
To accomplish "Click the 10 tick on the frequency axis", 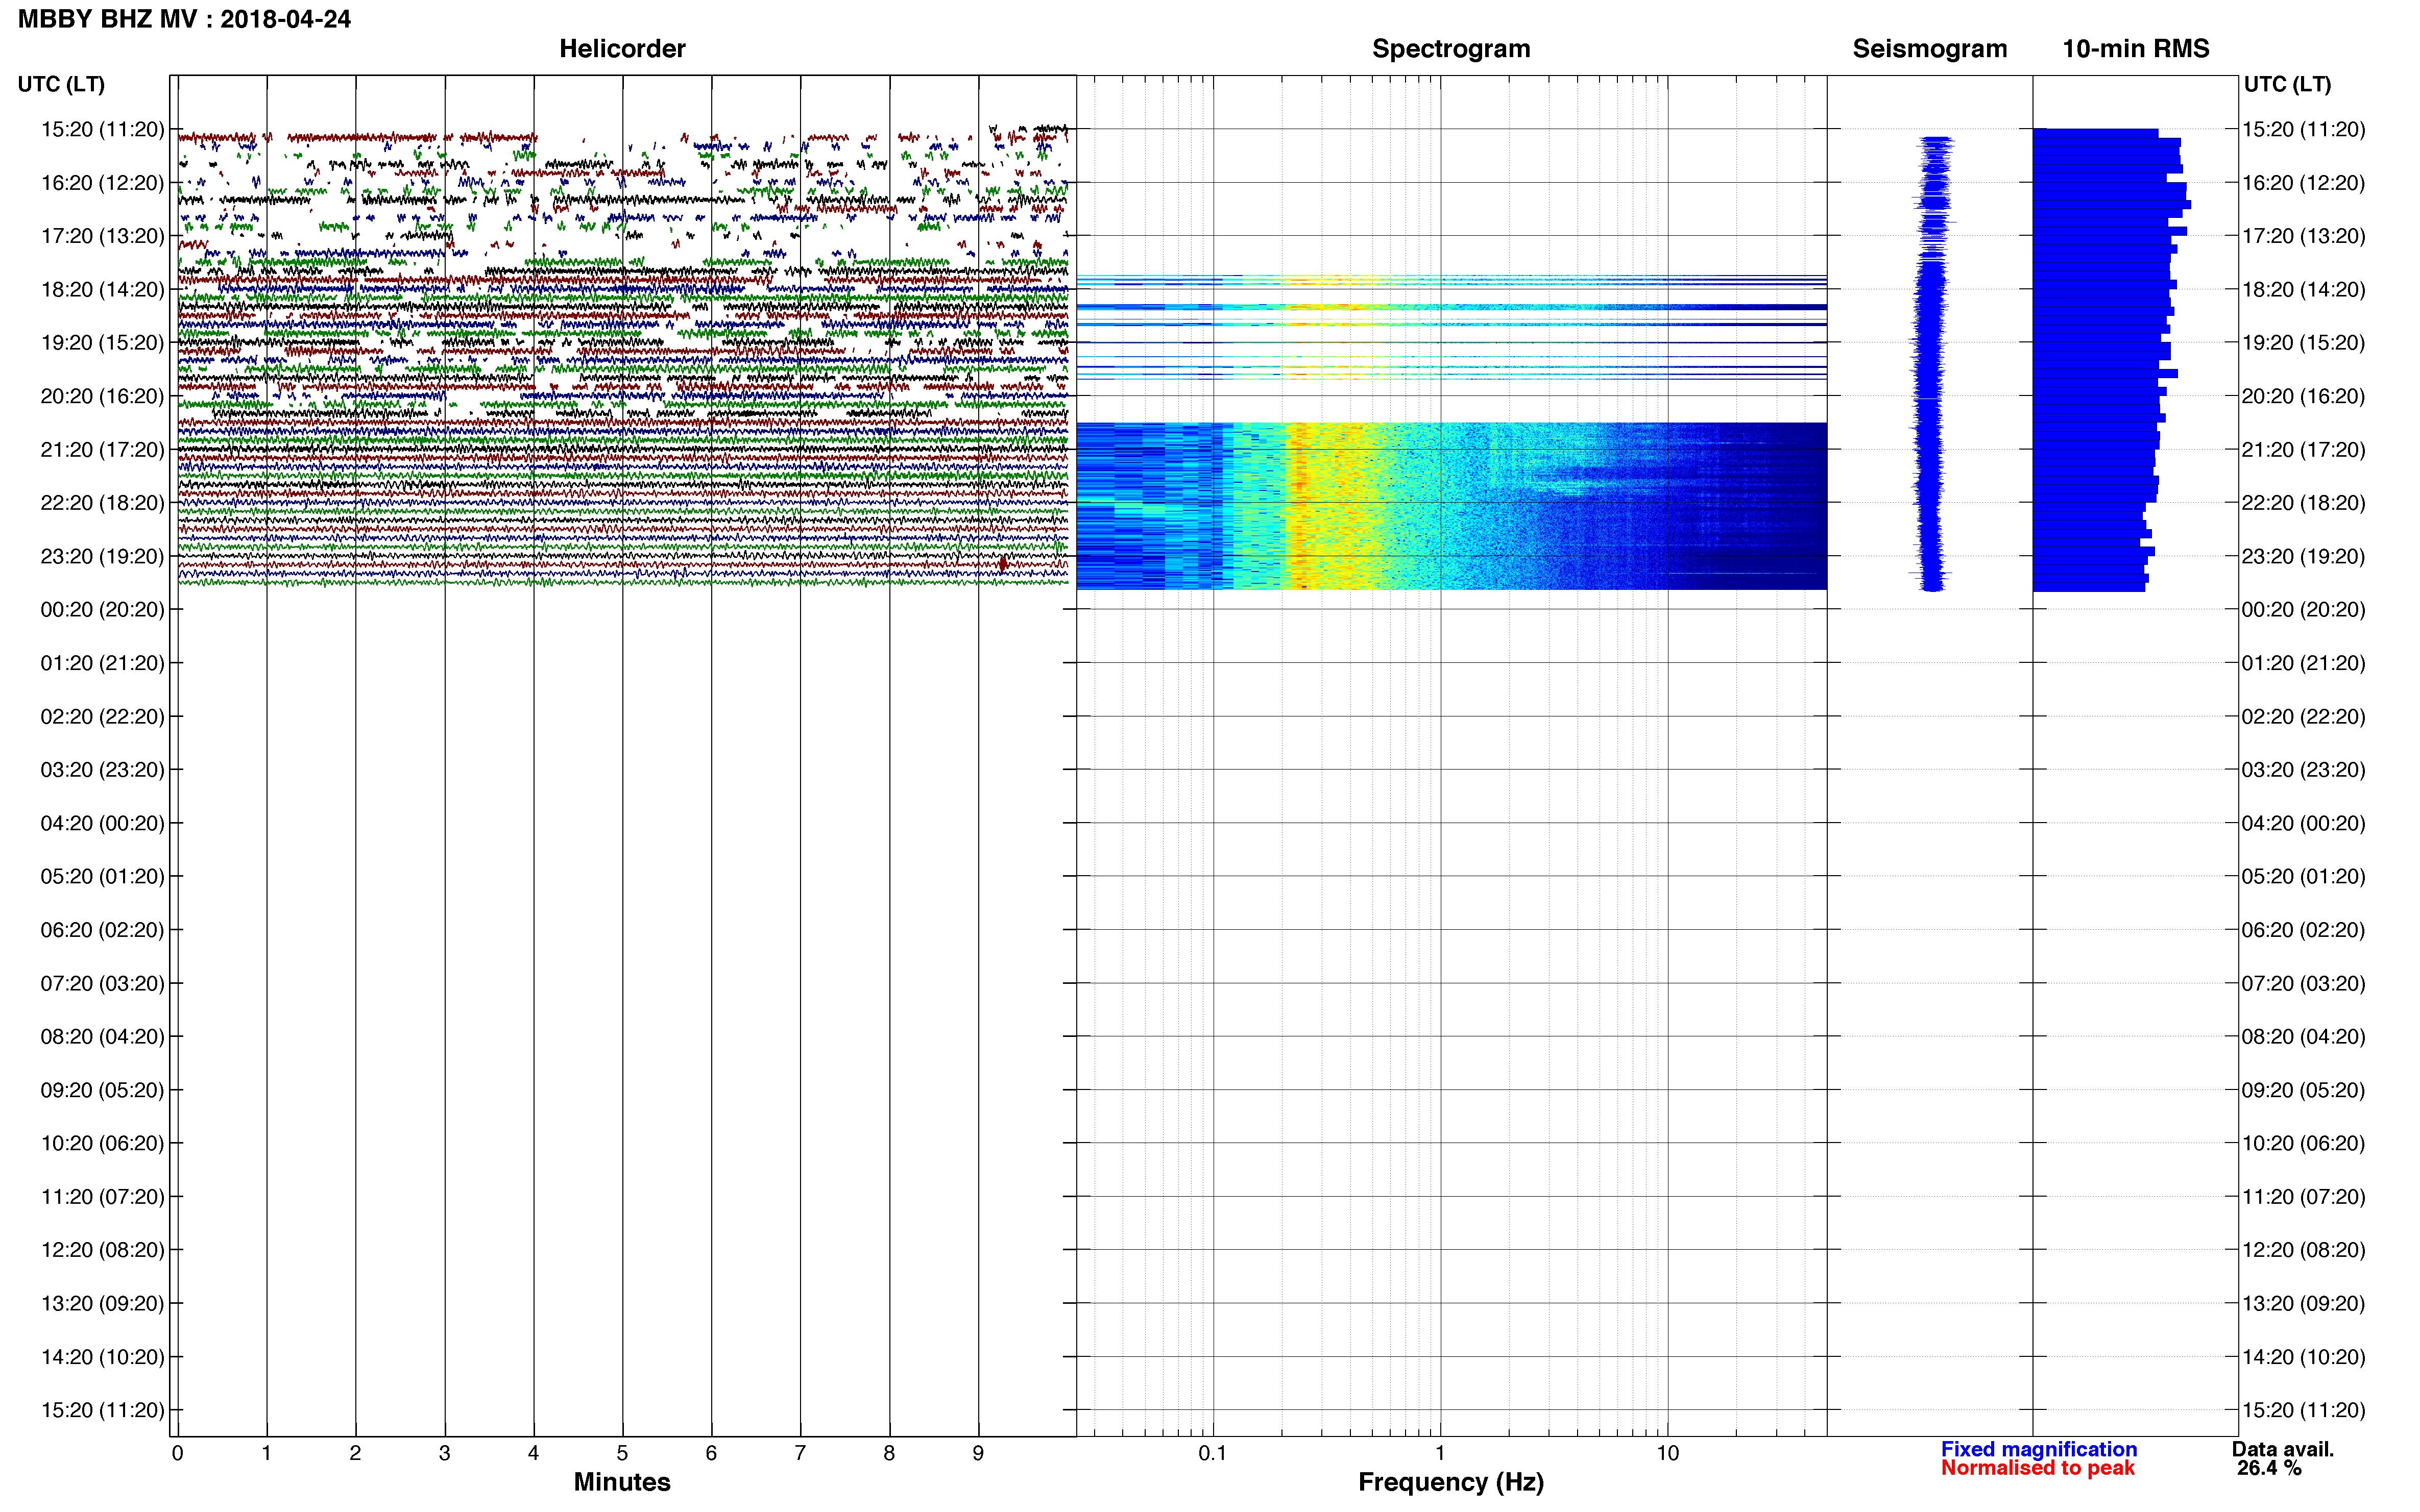I will [1667, 1453].
